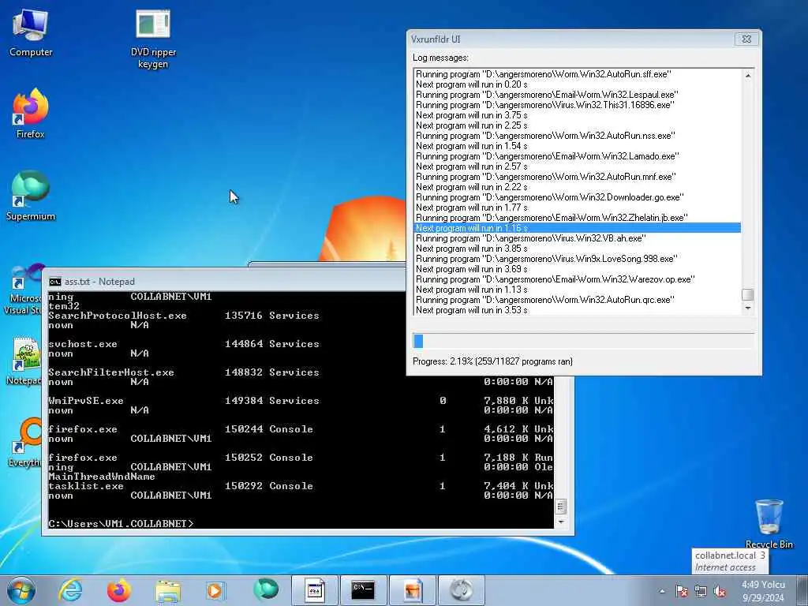The image size is (808, 606).
Task: Click console window scrollbar thumb
Action: click(x=561, y=506)
